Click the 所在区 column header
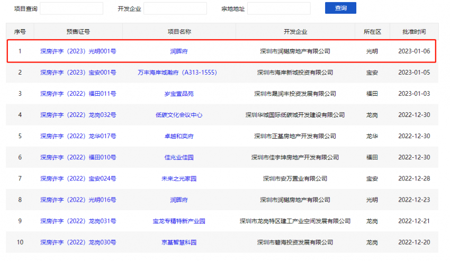 372,32
